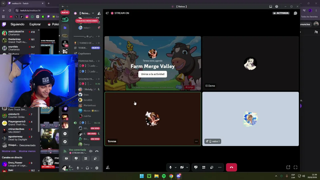The height and width of the screenshot is (180, 320).
Task: Mute microphone in the call control bar
Action: coord(170,167)
